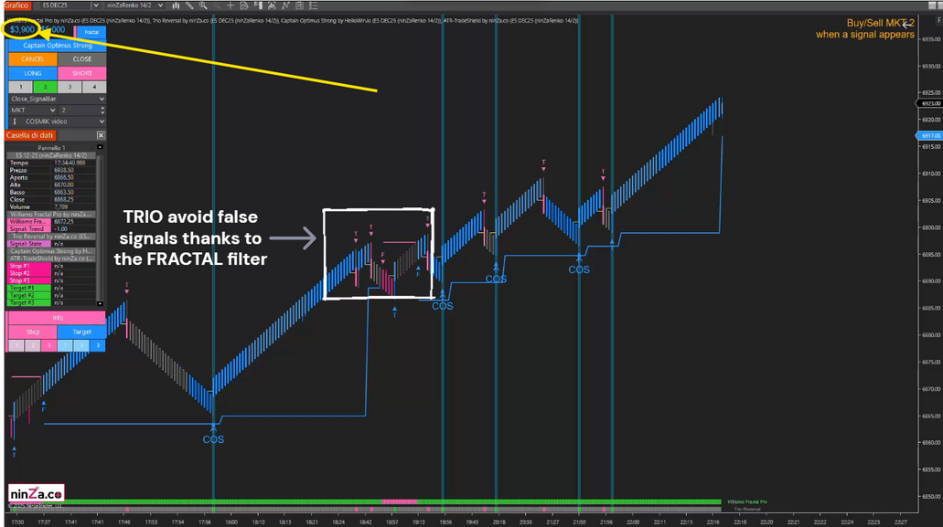Open the chart properties list icon
The height and width of the screenshot is (527, 943).
(x=313, y=5)
